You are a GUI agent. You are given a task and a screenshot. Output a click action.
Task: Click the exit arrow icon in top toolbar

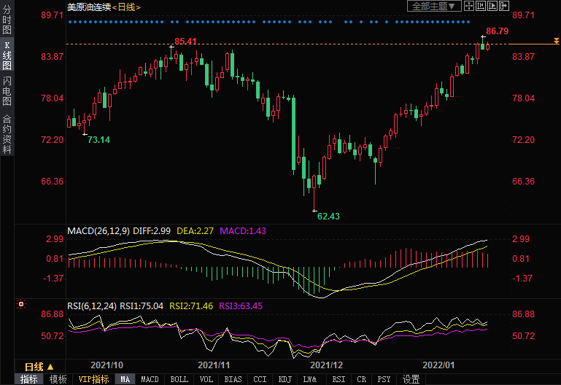(x=504, y=6)
